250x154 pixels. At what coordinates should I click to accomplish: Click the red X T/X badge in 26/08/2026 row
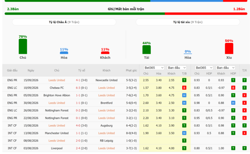click(244, 110)
